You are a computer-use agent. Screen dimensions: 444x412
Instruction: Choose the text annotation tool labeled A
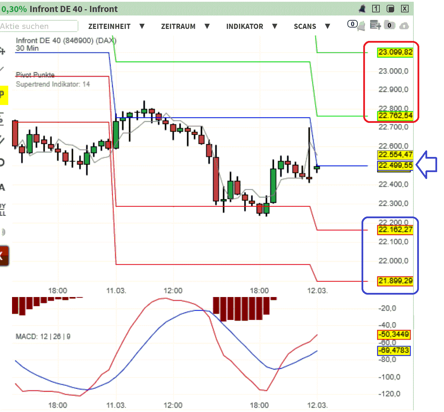3,187
